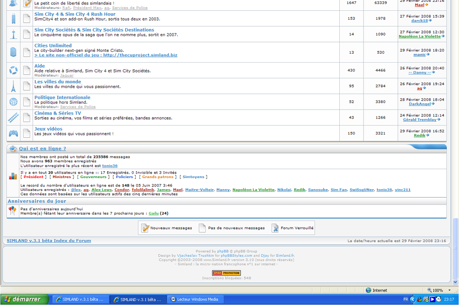Open the démarrer Start menu
The height and width of the screenshot is (305, 459).
21,299
